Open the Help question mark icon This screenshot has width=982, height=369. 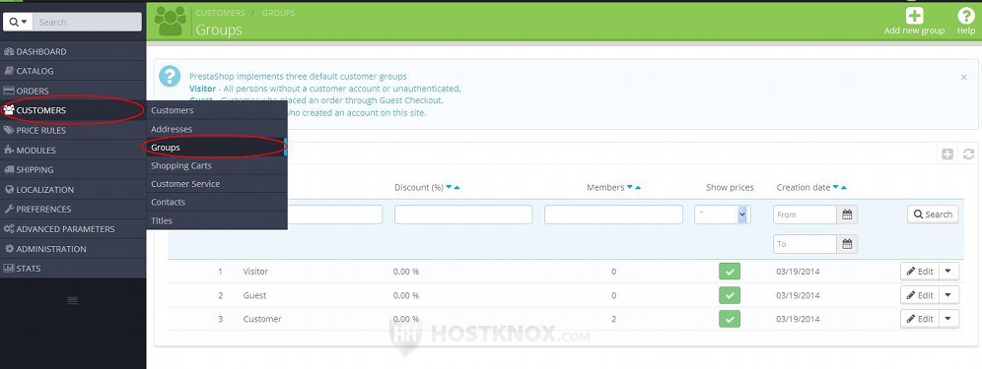965,17
